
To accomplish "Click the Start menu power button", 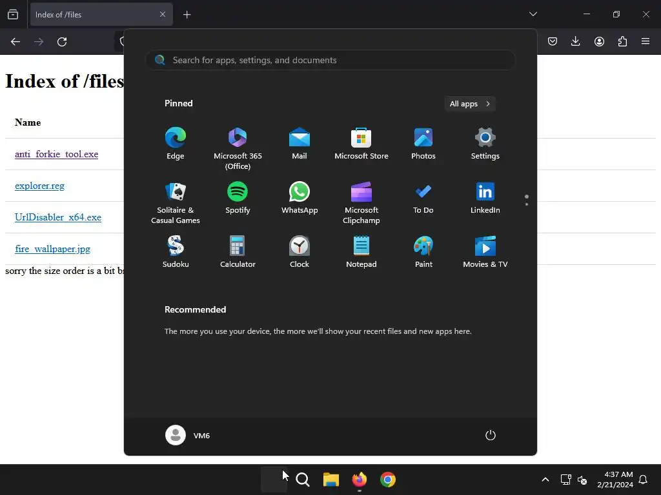I will click(491, 435).
